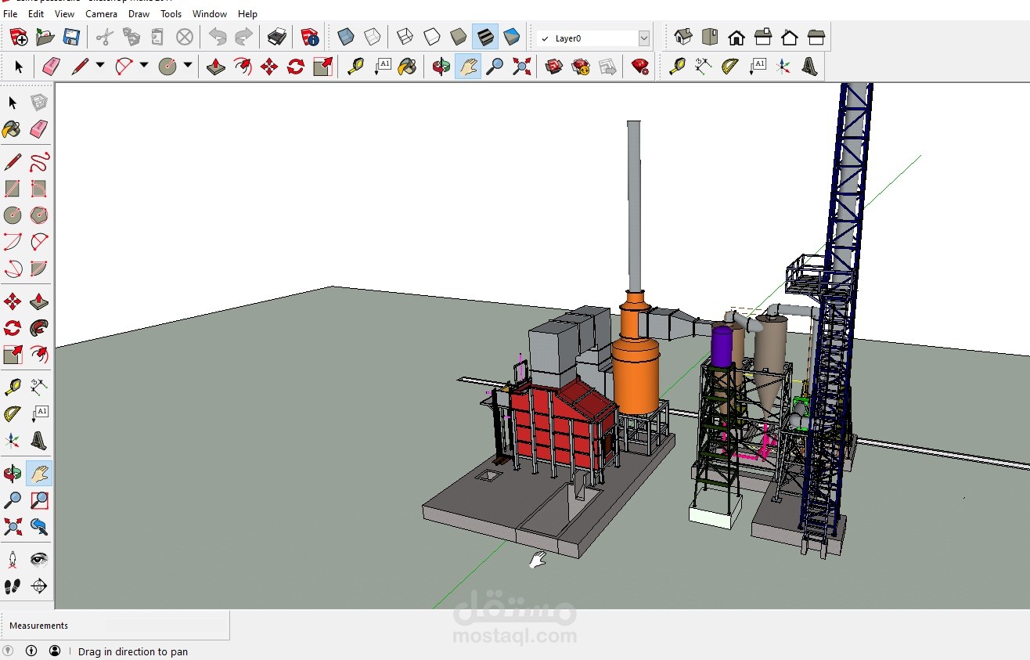Click the red building in the model
Image resolution: width=1030 pixels, height=660 pixels.
560,423
